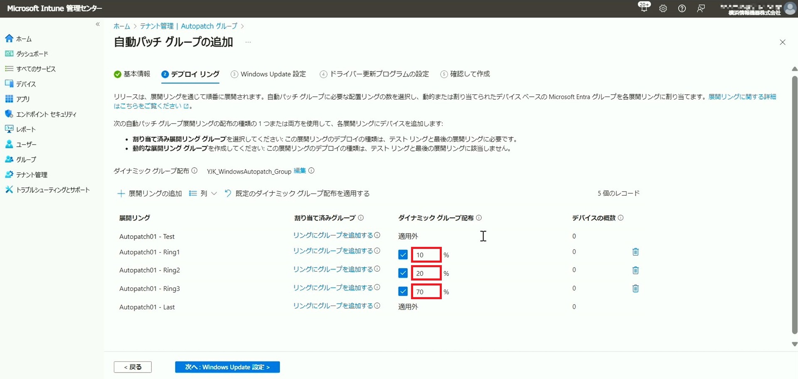The image size is (798, 379).
Task: Open the notifications icon in header
Action: [x=644, y=7]
